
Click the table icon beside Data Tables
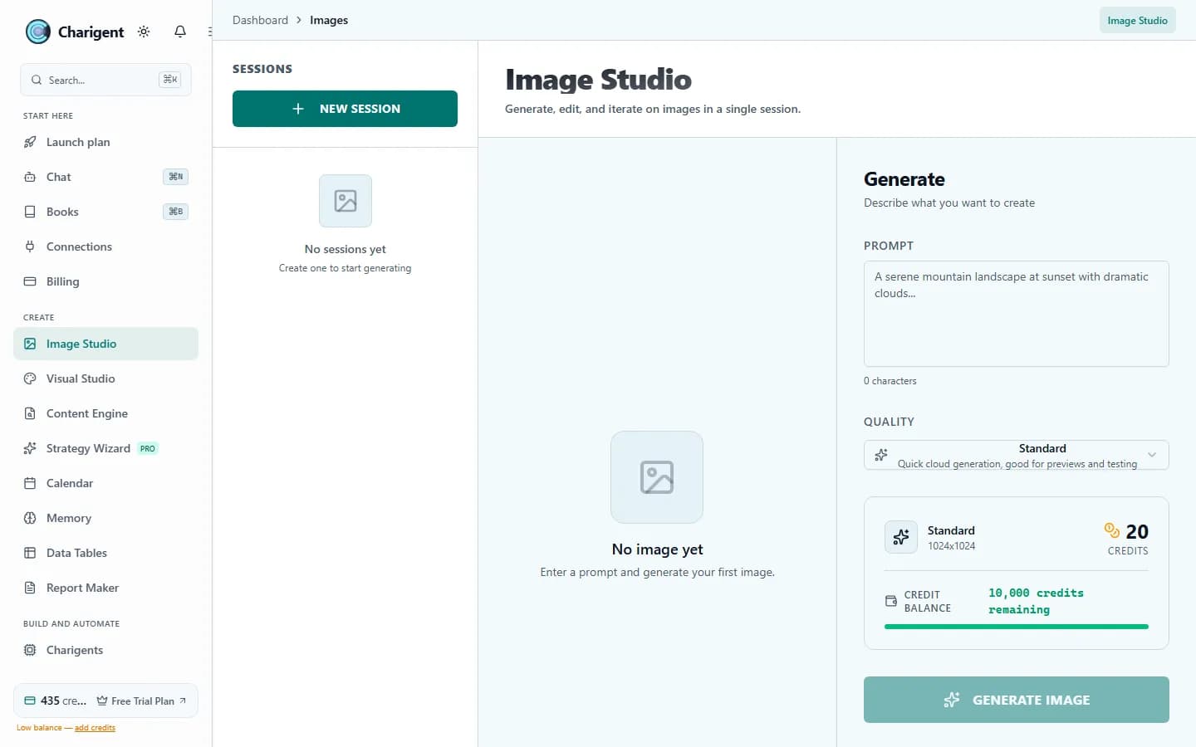pyautogui.click(x=30, y=553)
